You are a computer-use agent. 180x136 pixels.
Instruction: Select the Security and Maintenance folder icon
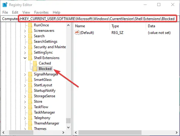coord(30,47)
